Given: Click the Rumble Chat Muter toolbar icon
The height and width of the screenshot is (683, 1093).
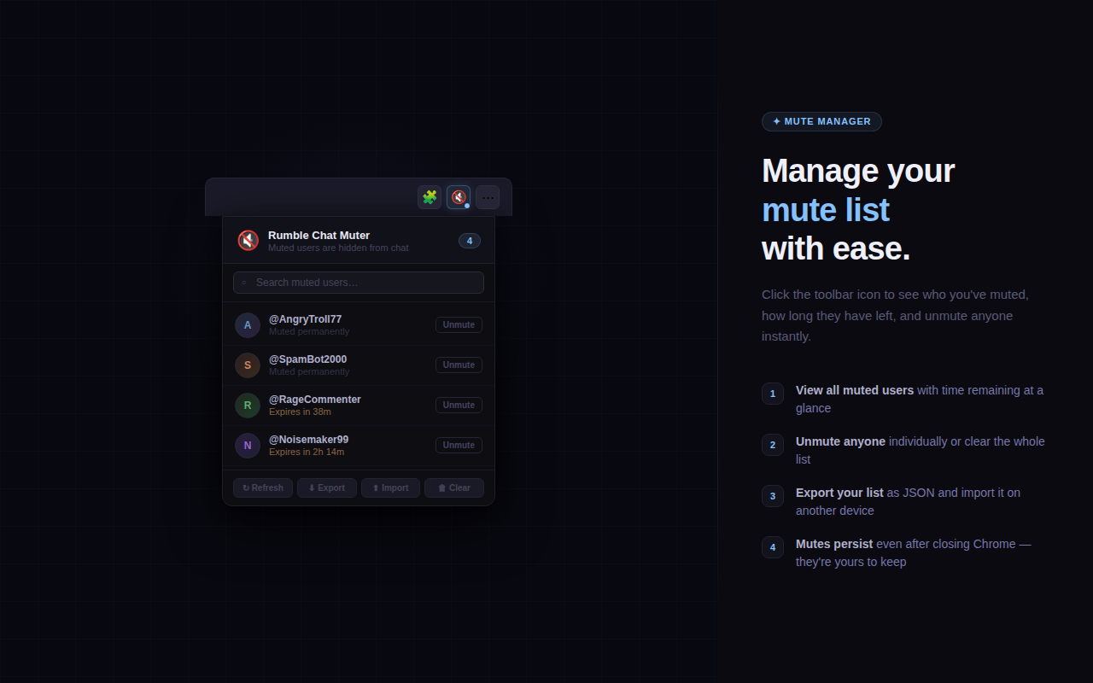Looking at the screenshot, I should pos(458,196).
